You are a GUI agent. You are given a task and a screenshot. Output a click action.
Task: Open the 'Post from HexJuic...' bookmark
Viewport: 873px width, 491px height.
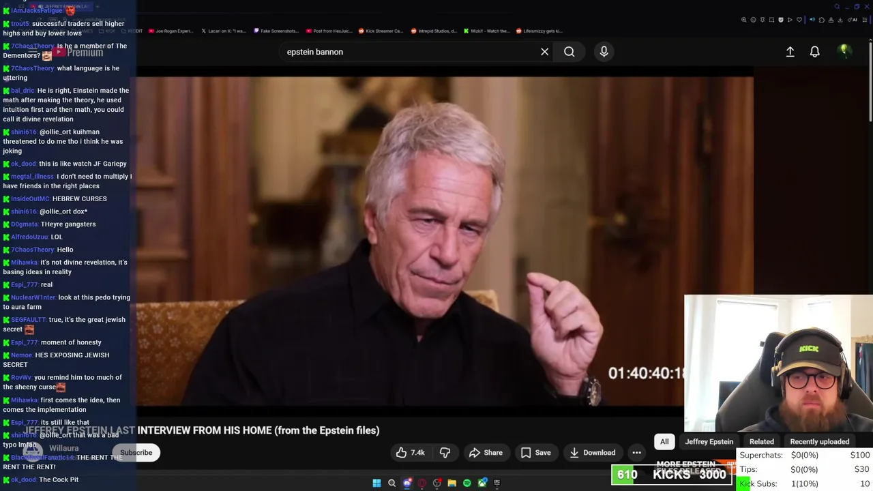point(329,31)
